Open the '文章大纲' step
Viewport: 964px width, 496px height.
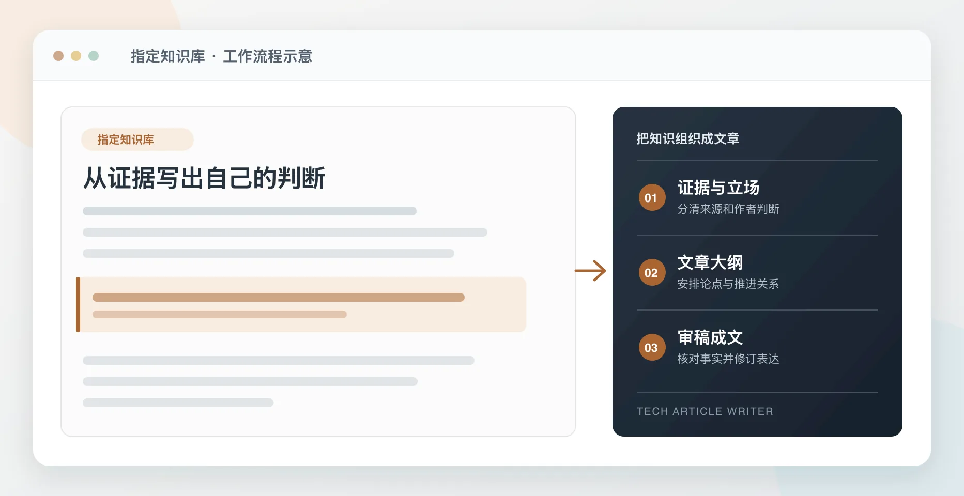click(x=710, y=262)
